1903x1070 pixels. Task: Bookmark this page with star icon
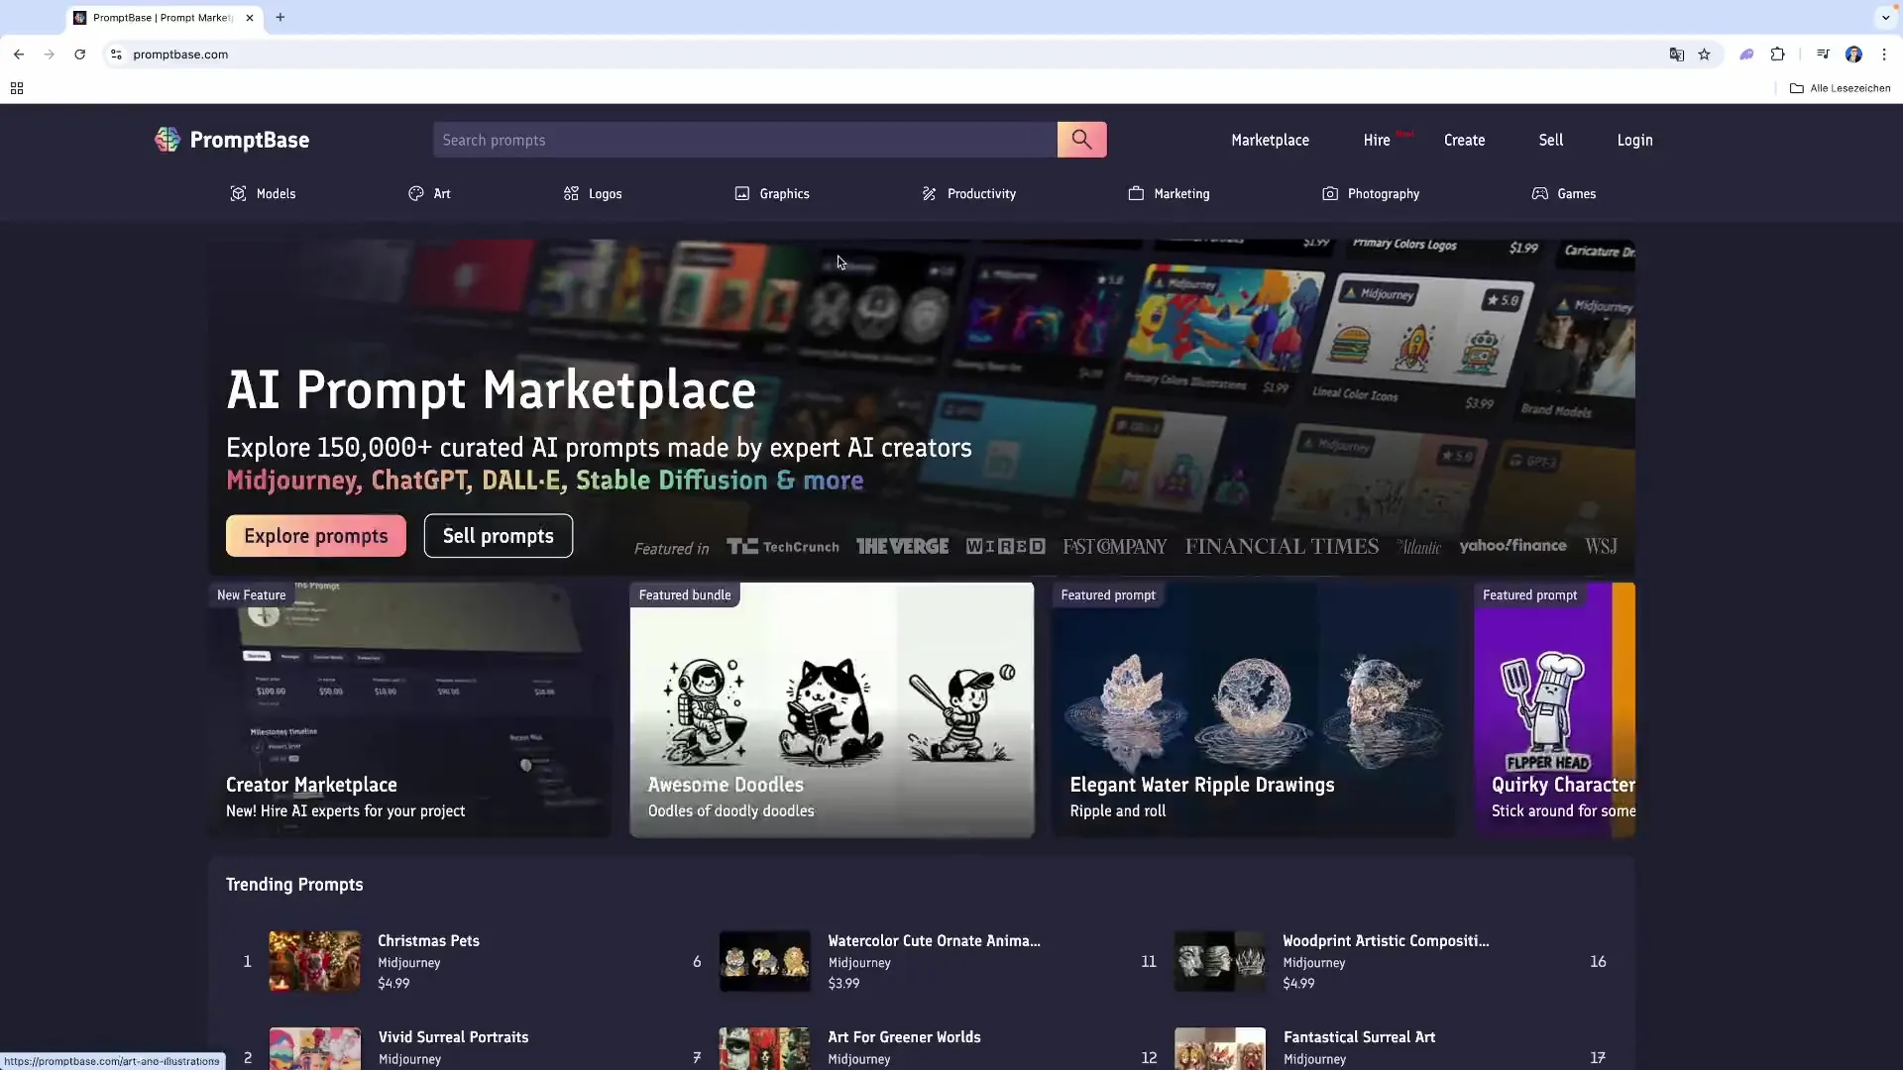click(x=1705, y=54)
